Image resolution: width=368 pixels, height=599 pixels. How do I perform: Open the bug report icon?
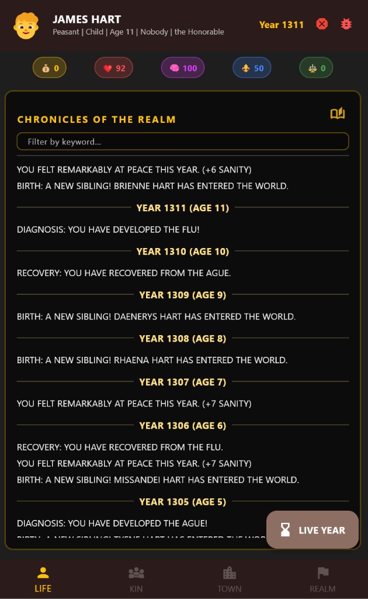tap(346, 25)
